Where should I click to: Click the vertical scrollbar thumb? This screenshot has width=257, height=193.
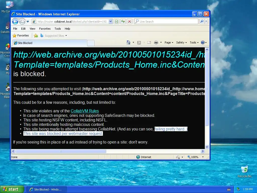pos(207,89)
